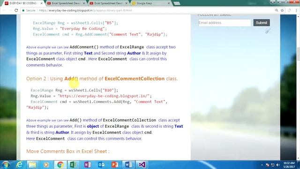Click the code line with Cells["B10"]
The height and width of the screenshot is (169, 300).
click(75, 90)
